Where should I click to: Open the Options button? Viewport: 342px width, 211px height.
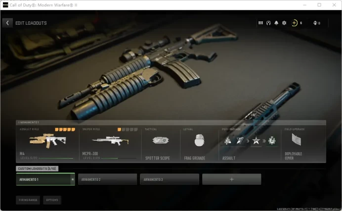(x=52, y=200)
